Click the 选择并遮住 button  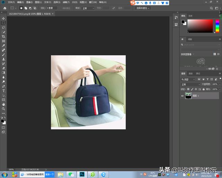pos(143,8)
